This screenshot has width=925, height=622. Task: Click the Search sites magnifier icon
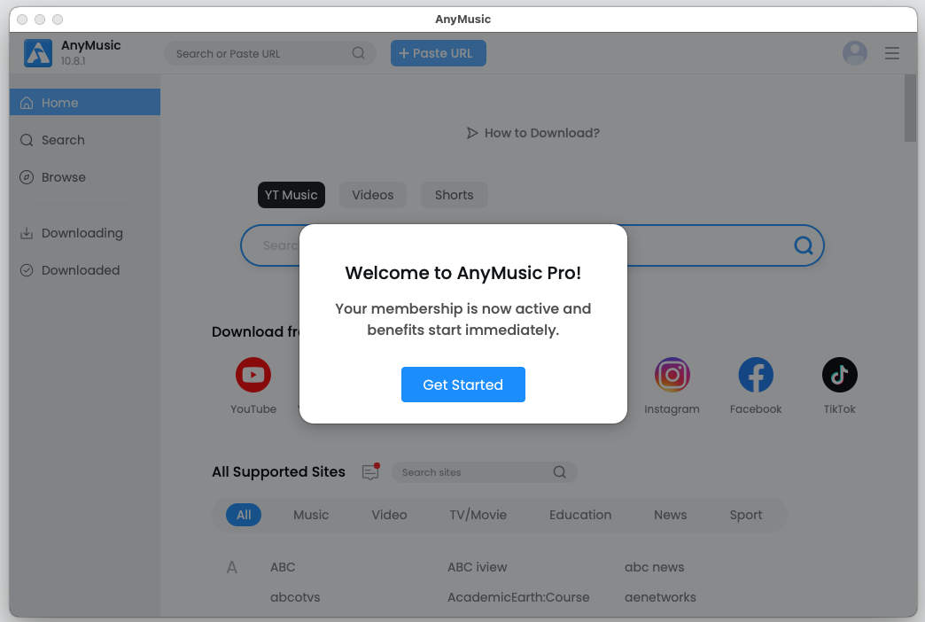tap(559, 472)
